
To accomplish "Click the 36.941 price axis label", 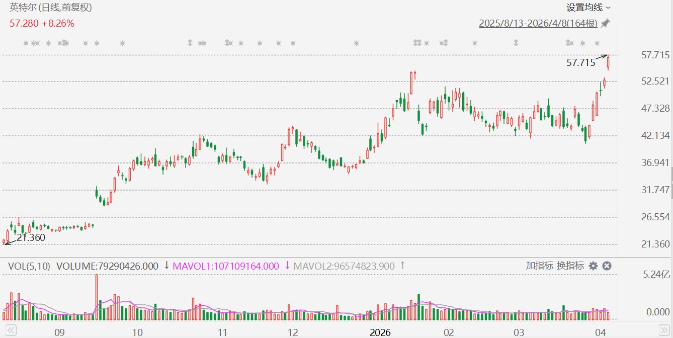I will [656, 163].
